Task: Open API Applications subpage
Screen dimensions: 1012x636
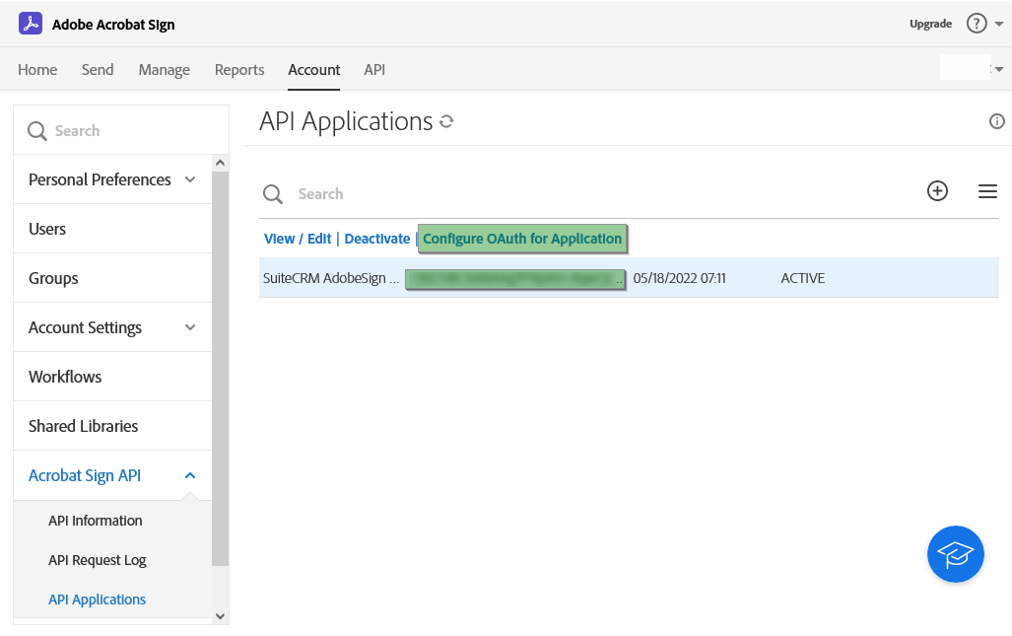Action: 97,600
